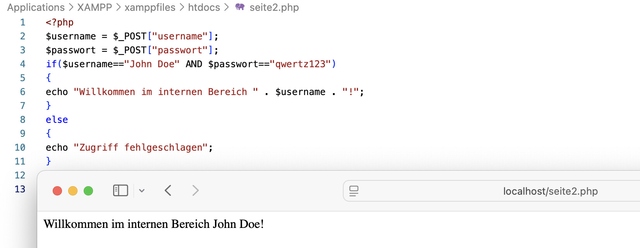Focus the localhost/seite2.php address field
Viewport: 640px width, 248px height.
click(550, 191)
